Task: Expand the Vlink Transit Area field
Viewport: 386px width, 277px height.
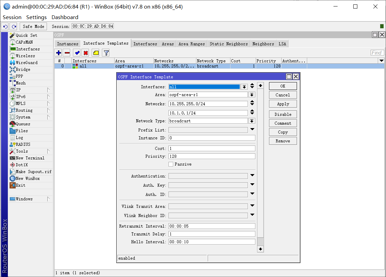Action: (252, 206)
